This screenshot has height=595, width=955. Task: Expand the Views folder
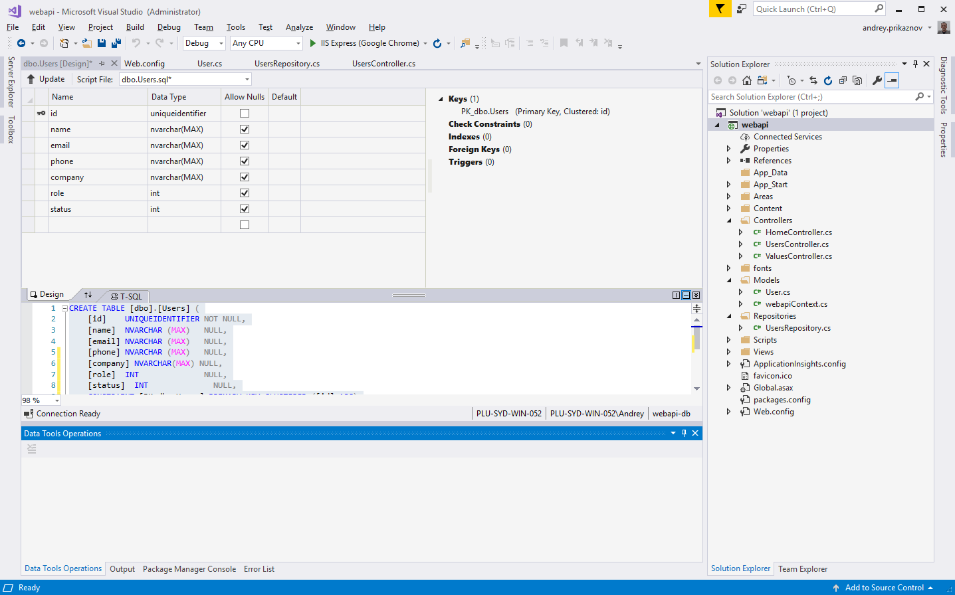click(729, 352)
